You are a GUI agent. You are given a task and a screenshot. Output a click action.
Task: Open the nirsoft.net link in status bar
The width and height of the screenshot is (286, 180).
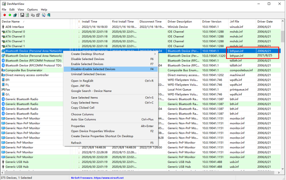[97, 178]
